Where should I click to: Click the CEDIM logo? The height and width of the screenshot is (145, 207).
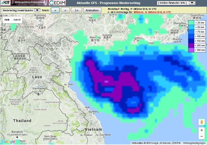pos(59,3)
